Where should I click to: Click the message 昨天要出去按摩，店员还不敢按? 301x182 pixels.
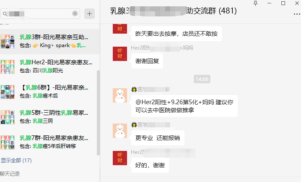click(176, 34)
